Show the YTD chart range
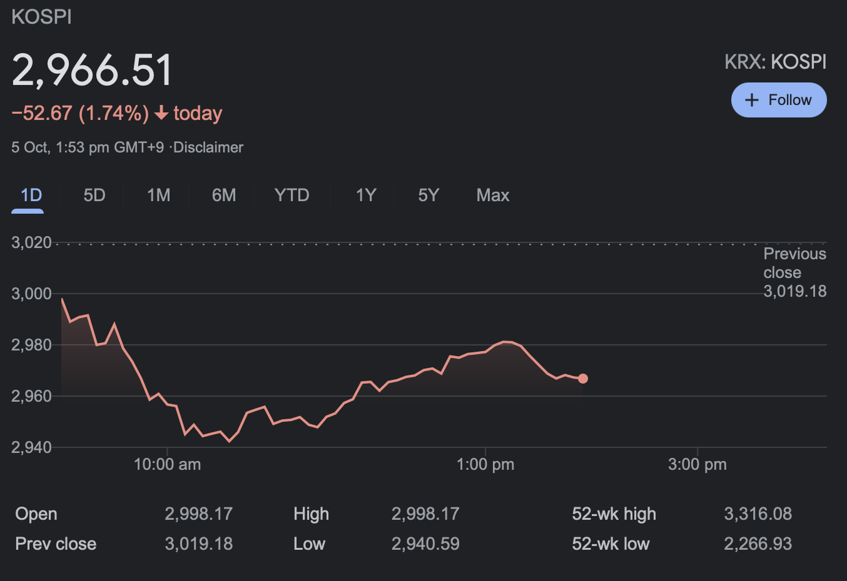 pos(292,195)
